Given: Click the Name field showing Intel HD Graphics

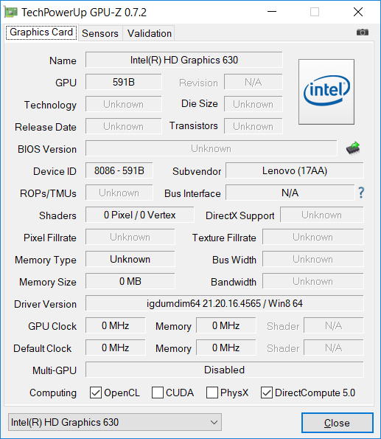Looking at the screenshot, I should [x=184, y=60].
